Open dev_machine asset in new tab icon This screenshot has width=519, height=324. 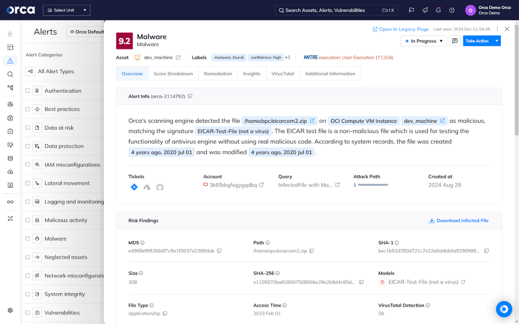click(x=178, y=58)
